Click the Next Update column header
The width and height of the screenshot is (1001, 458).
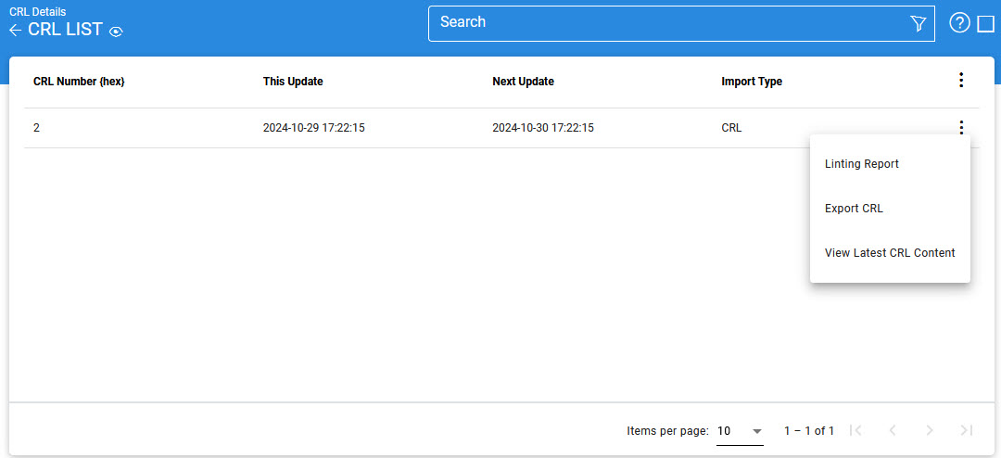coord(523,82)
